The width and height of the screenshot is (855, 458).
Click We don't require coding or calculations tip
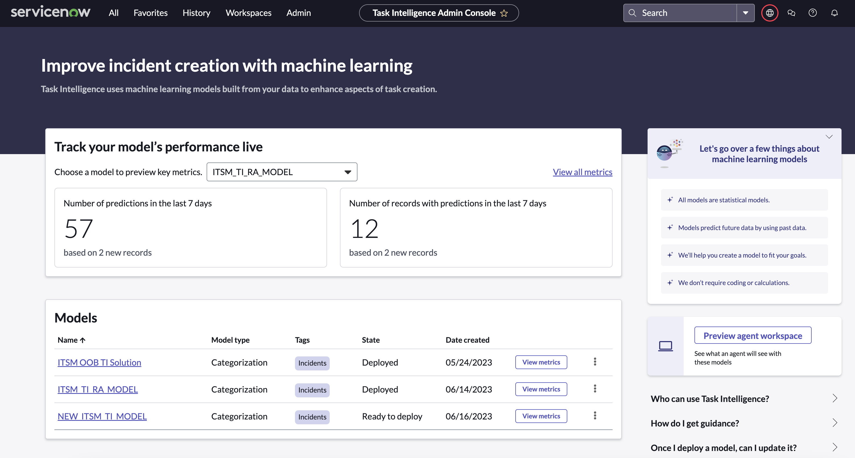pyautogui.click(x=744, y=282)
